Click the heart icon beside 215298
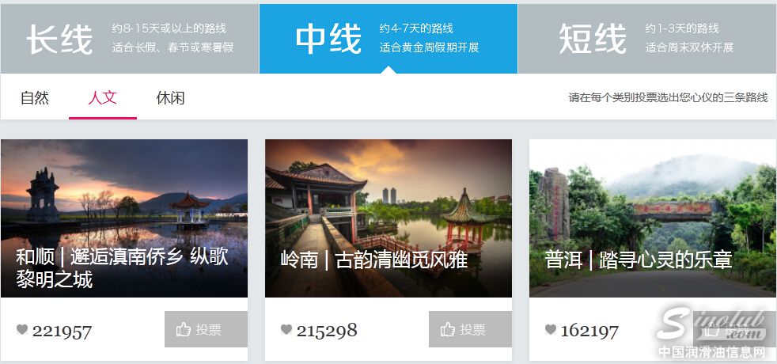 coord(286,329)
